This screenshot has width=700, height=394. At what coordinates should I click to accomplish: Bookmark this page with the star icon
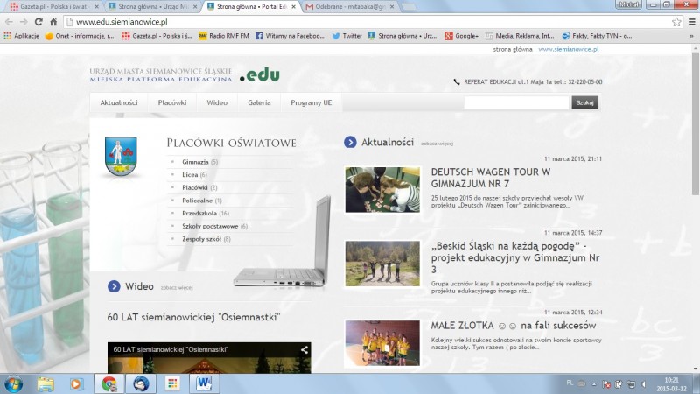tap(676, 21)
